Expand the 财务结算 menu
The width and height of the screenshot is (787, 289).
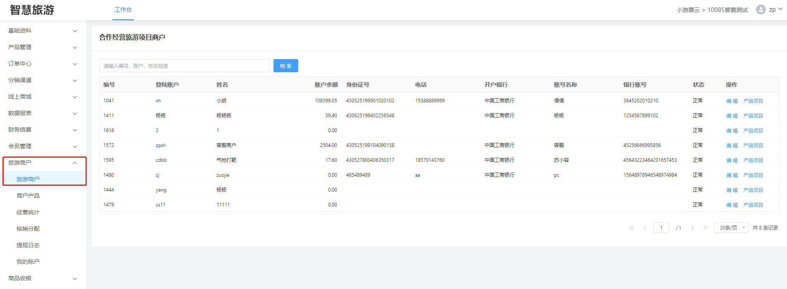pyautogui.click(x=43, y=130)
